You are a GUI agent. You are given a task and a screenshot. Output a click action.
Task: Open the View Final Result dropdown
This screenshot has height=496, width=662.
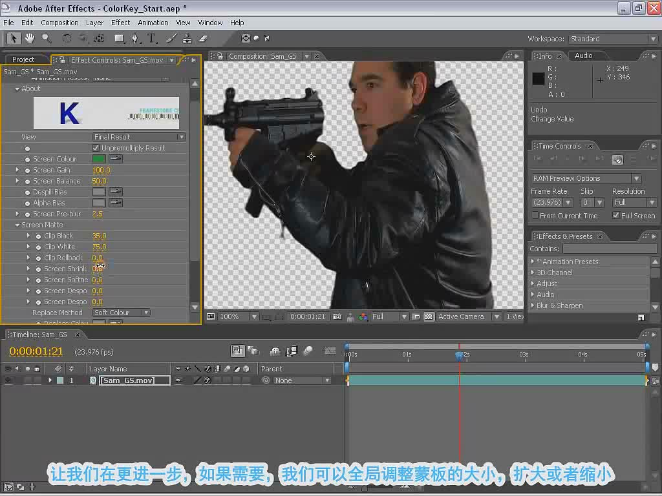point(139,137)
